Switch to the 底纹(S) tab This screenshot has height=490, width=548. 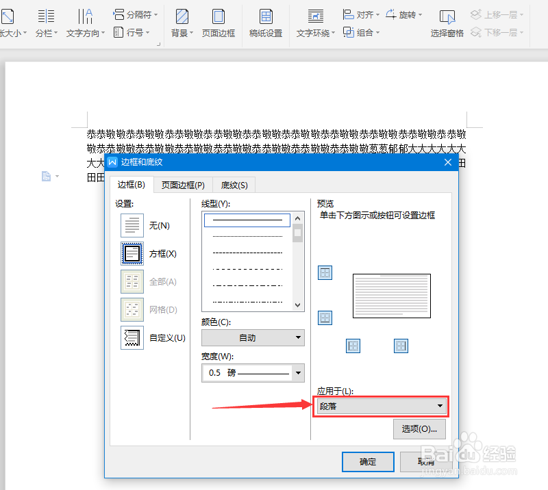point(234,185)
